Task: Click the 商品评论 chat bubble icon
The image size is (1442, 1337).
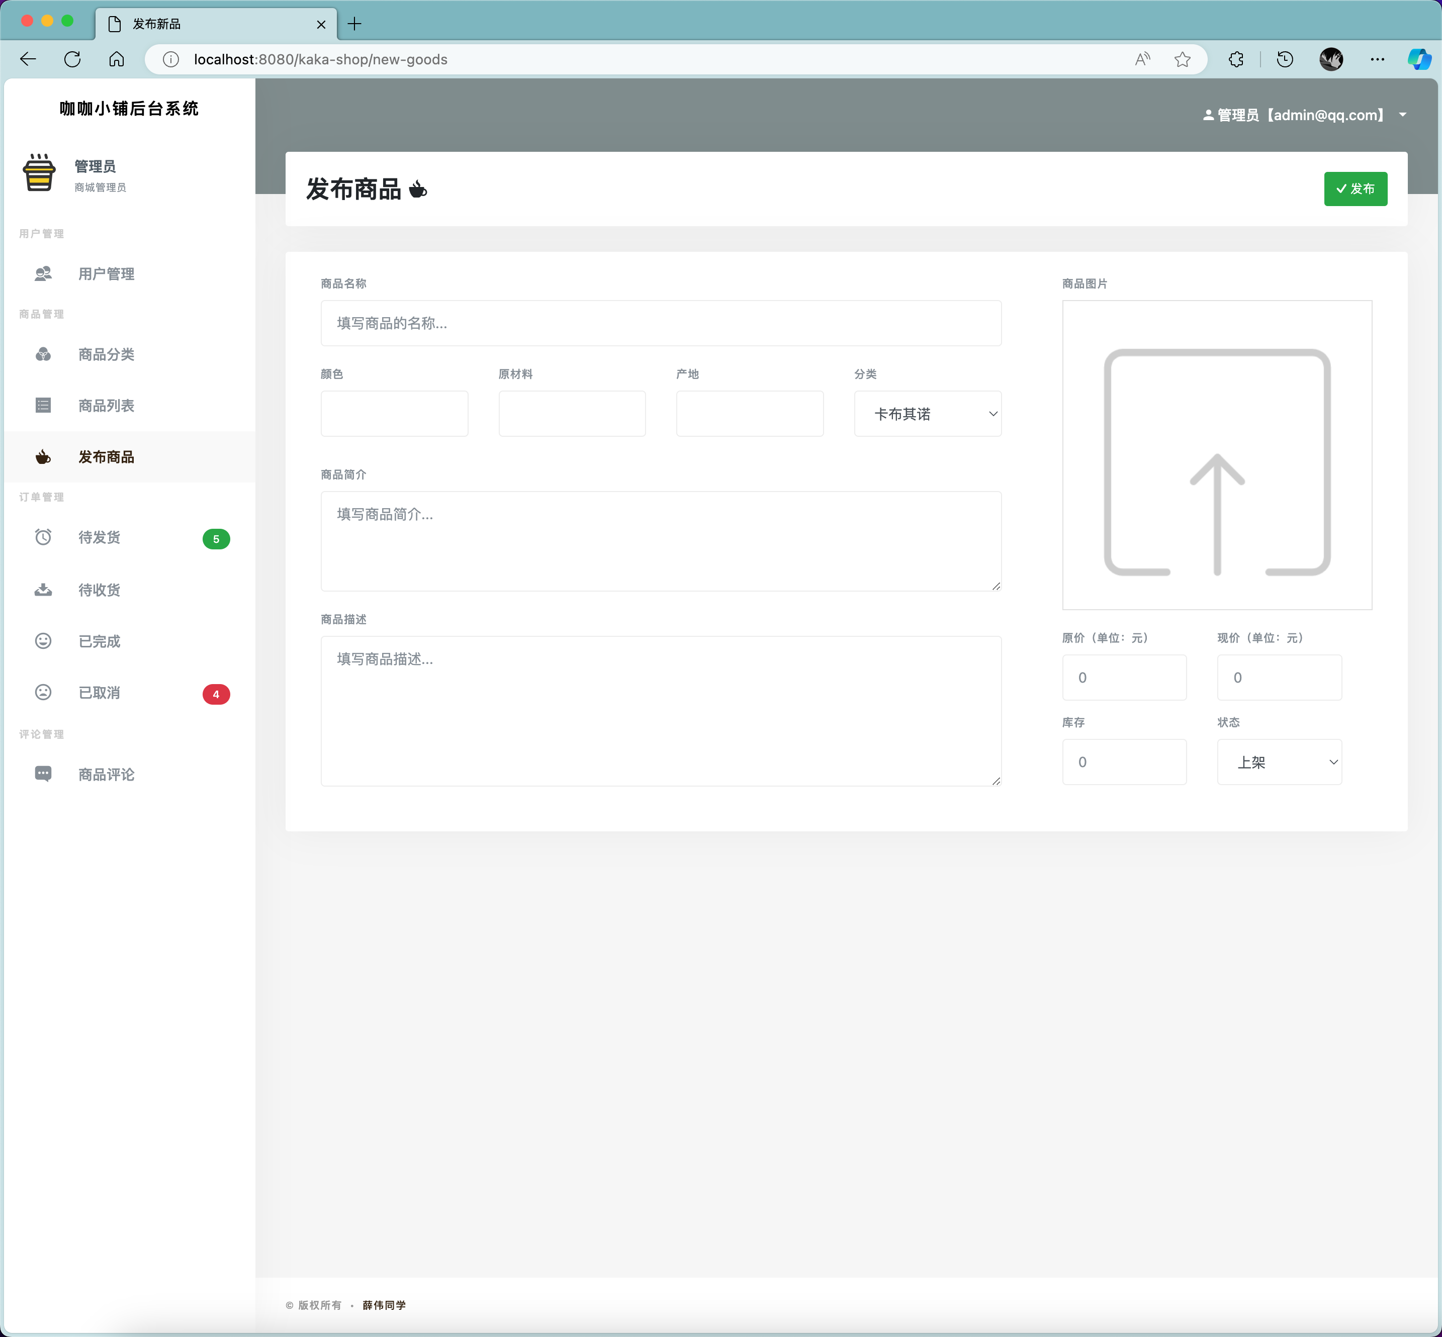Action: click(43, 774)
